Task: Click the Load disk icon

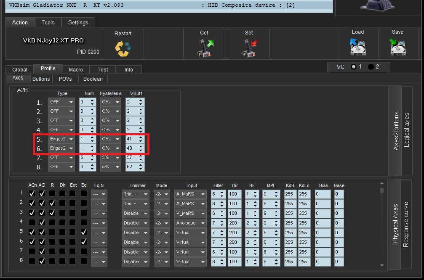Action: pyautogui.click(x=358, y=47)
